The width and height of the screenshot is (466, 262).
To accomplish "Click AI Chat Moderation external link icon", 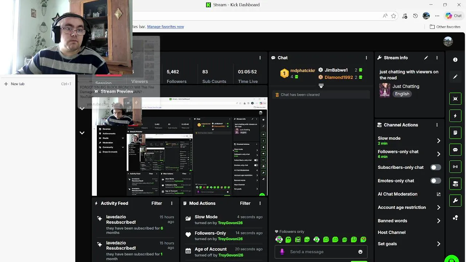I will 439,194.
